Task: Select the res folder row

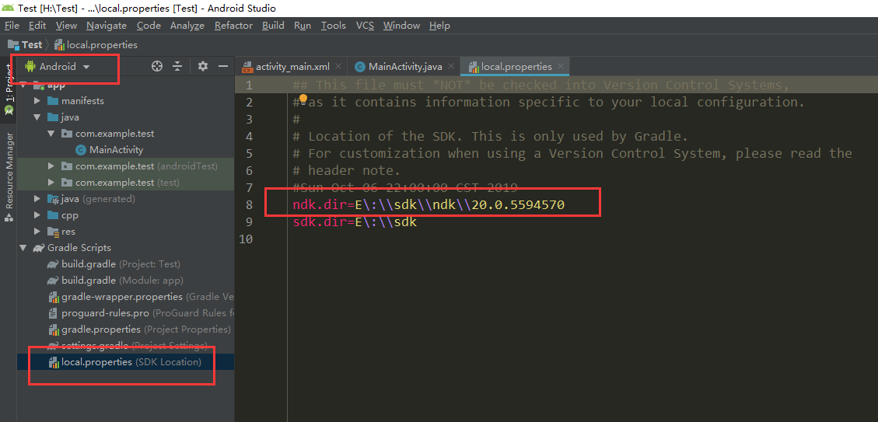Action: tap(125, 232)
